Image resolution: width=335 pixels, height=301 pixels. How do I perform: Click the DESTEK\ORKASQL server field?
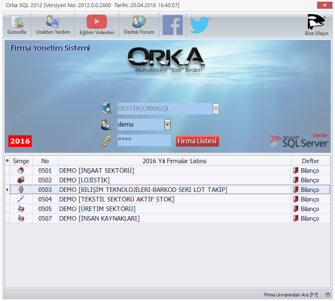point(165,109)
